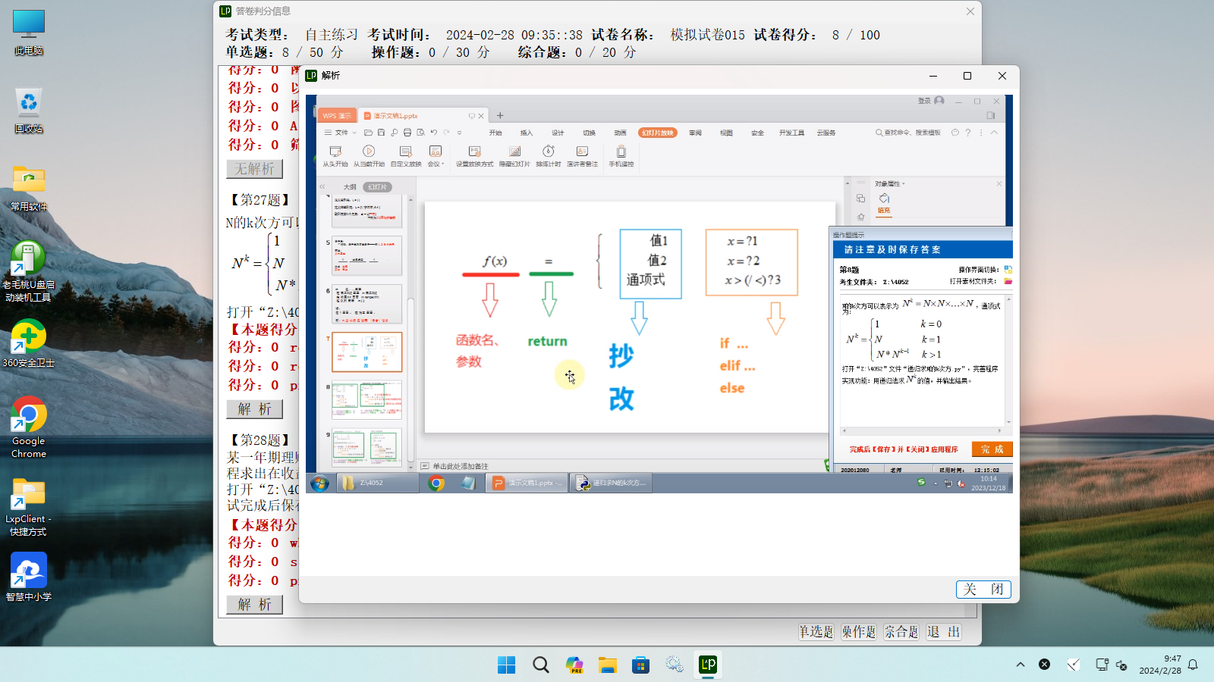Viewport: 1214px width, 682px height.
Task: Open the 插入 ribbon tab
Action: pyautogui.click(x=527, y=133)
